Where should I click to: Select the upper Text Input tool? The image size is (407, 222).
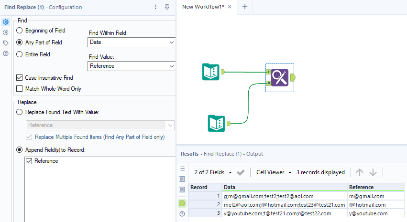[x=211, y=72]
